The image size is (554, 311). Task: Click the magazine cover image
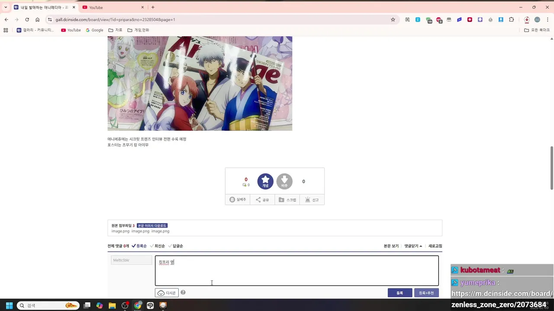(x=200, y=83)
